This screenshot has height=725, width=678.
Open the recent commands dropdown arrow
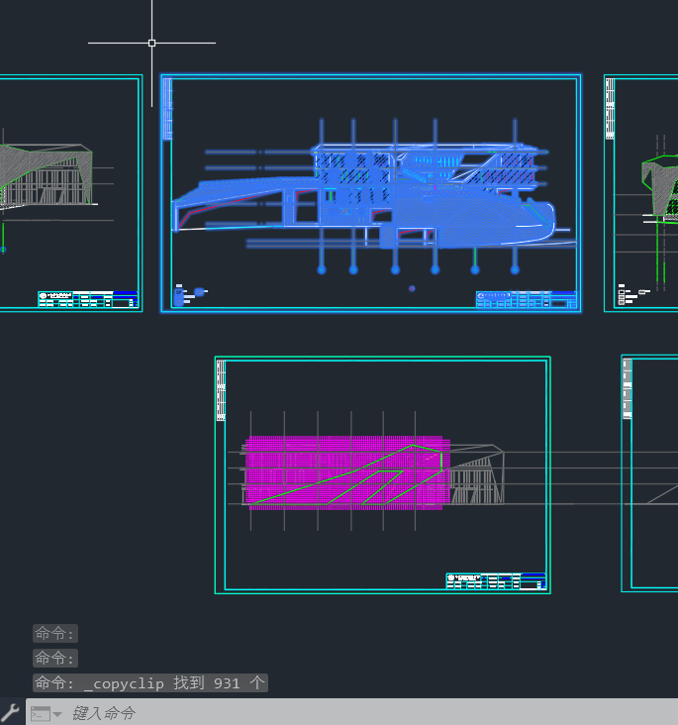pos(57,714)
